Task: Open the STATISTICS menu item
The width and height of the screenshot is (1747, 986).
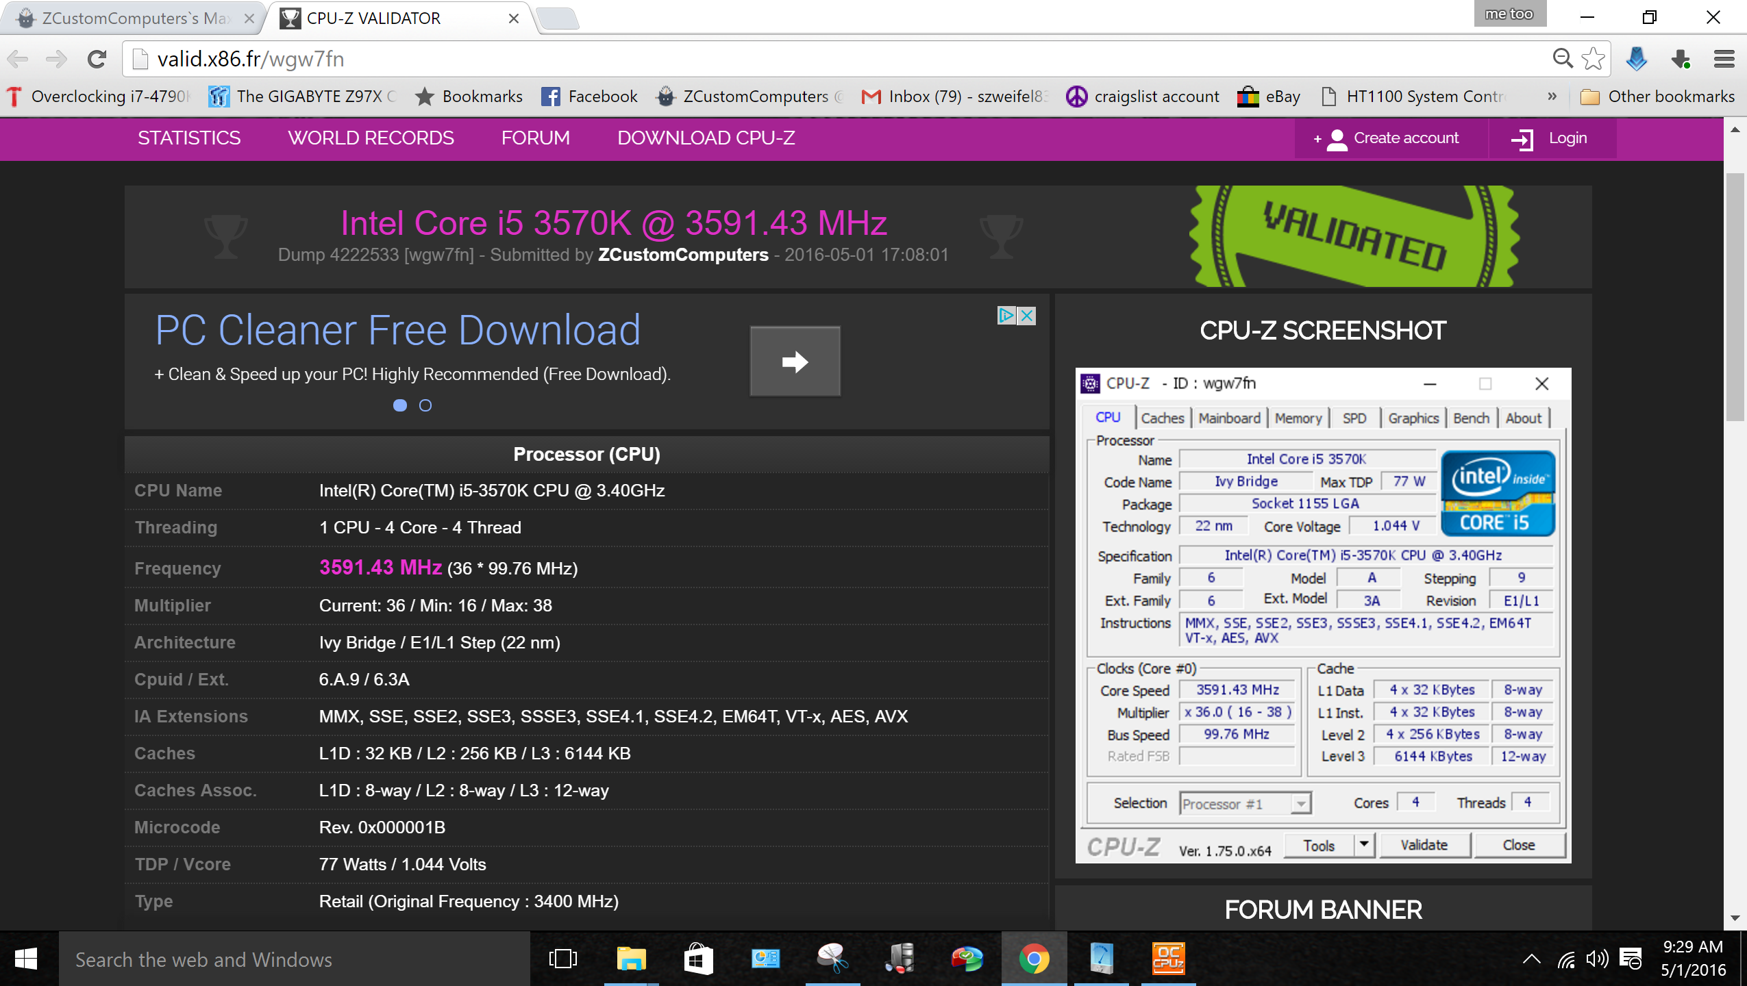Action: 189,138
